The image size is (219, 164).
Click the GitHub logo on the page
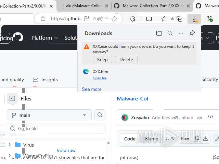[18, 37]
